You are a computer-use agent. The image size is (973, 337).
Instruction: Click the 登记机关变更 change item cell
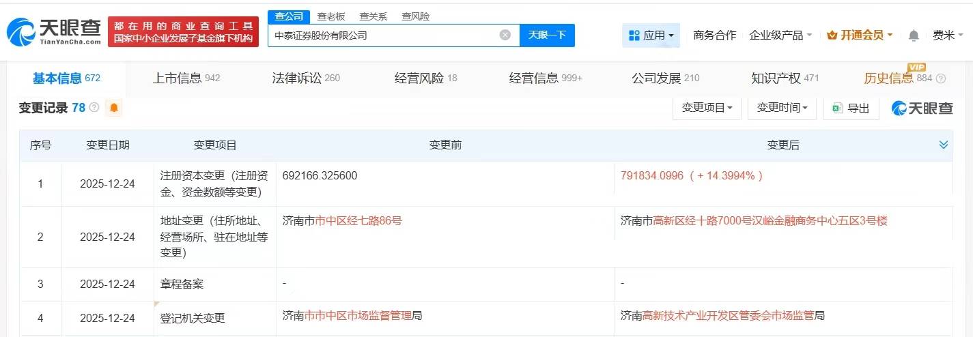pyautogui.click(x=214, y=319)
